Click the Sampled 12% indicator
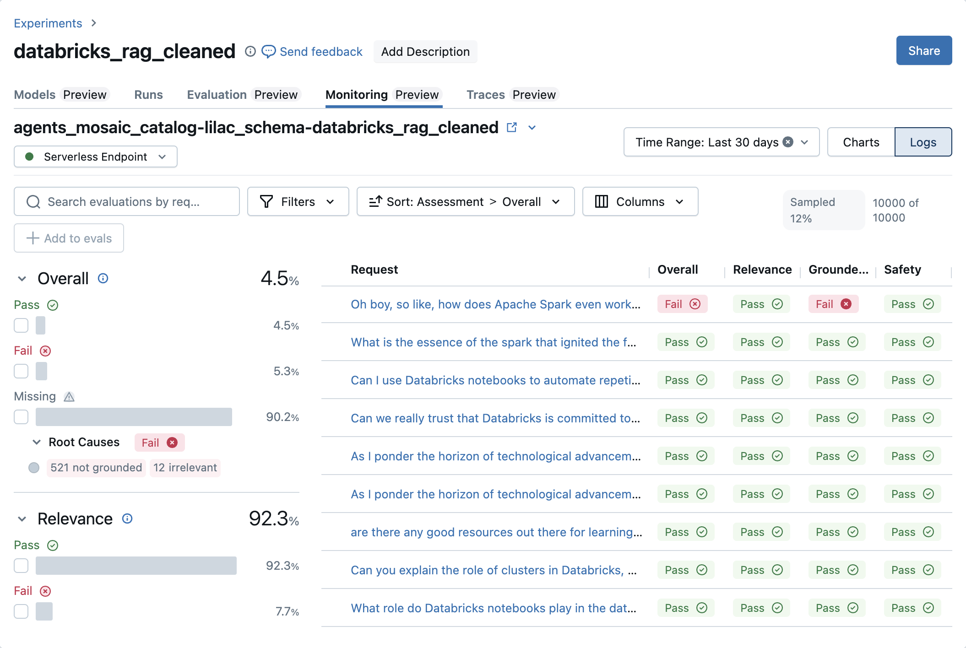Screen dimensions: 966x648 click(x=824, y=210)
